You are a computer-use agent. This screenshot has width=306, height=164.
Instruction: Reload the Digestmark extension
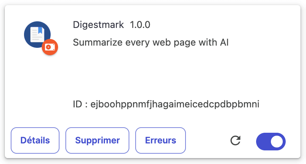point(235,140)
